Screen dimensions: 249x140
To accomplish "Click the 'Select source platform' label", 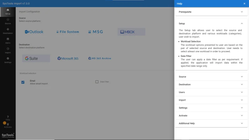I will tap(29, 21).
